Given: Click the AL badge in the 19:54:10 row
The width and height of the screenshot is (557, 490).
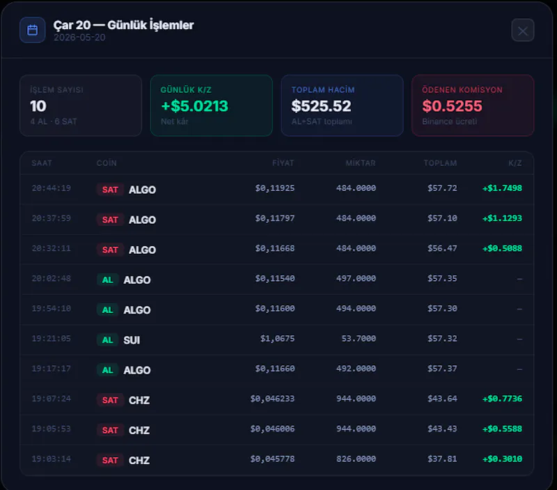Looking at the screenshot, I should coord(107,309).
